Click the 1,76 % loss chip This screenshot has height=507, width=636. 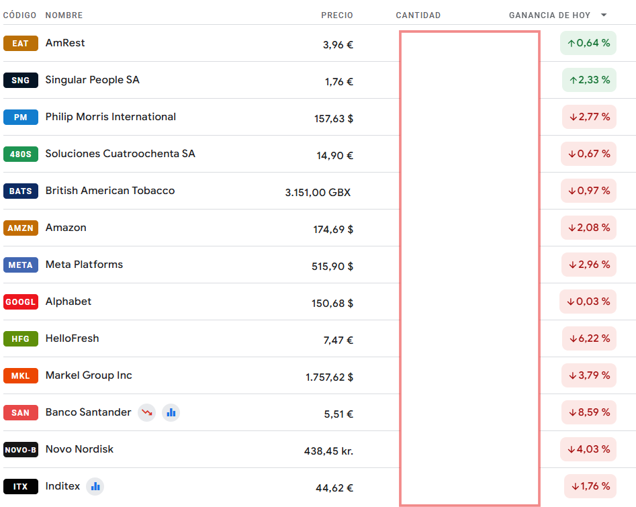point(590,486)
